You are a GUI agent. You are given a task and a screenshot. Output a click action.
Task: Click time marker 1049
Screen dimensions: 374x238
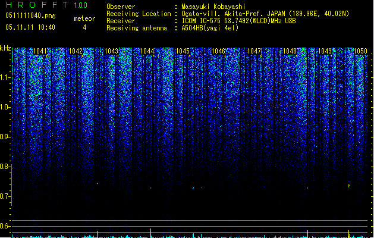(325, 51)
